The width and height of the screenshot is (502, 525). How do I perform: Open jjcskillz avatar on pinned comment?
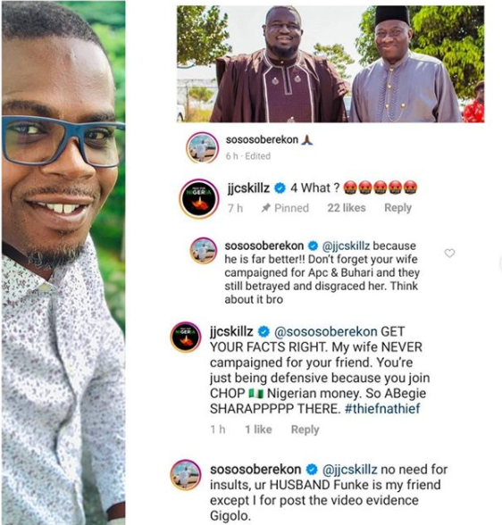[x=199, y=198]
